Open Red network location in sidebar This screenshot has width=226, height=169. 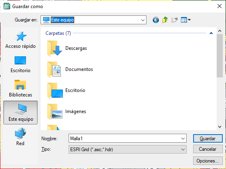[20, 137]
